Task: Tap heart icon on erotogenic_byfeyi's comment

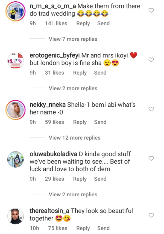Action: 151,60
